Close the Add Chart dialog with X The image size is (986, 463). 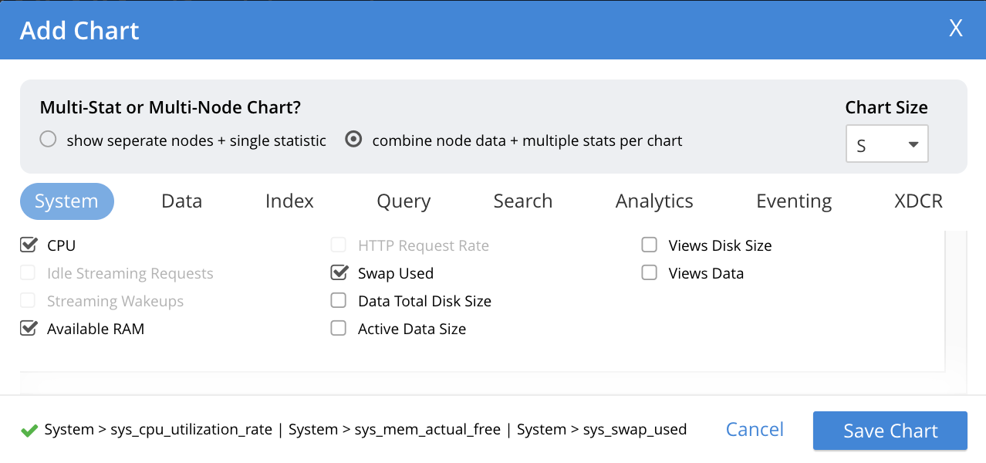pos(955,29)
